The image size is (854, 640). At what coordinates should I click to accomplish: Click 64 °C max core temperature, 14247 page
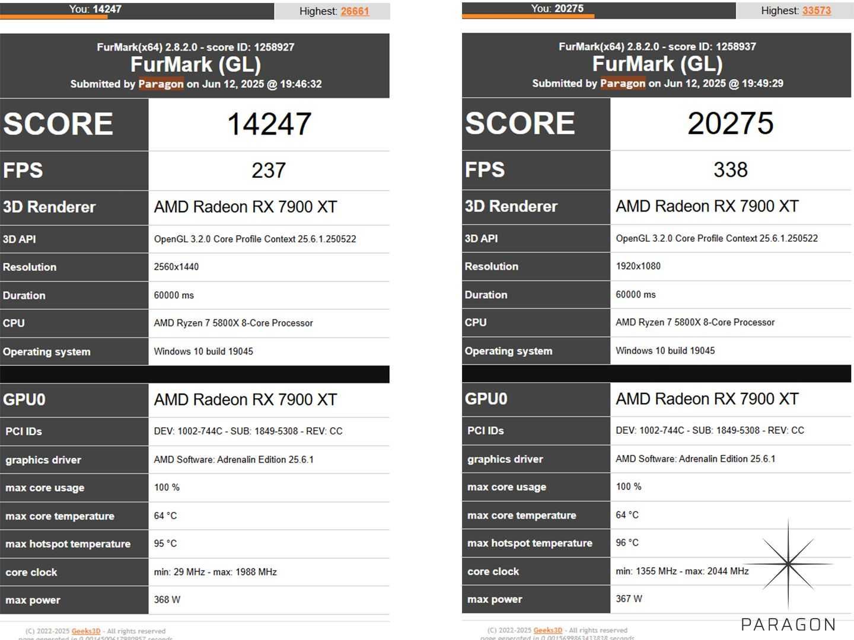tap(165, 516)
